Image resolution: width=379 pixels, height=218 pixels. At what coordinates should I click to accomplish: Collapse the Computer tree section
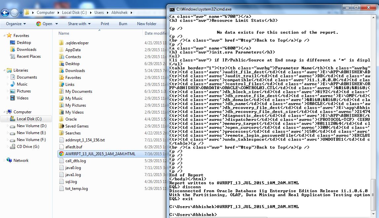[4, 112]
